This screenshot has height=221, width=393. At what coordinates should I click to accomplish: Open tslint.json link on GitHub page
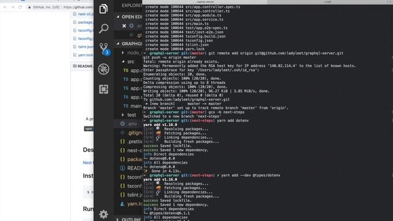85,47
